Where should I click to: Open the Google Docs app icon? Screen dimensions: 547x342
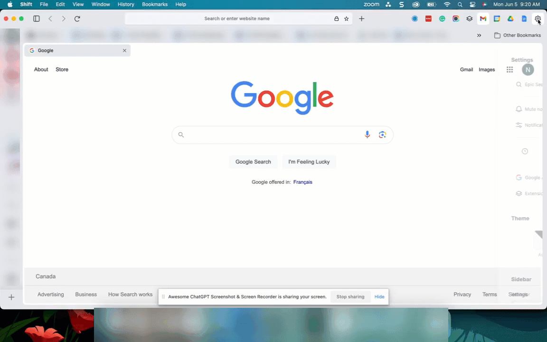pyautogui.click(x=524, y=19)
